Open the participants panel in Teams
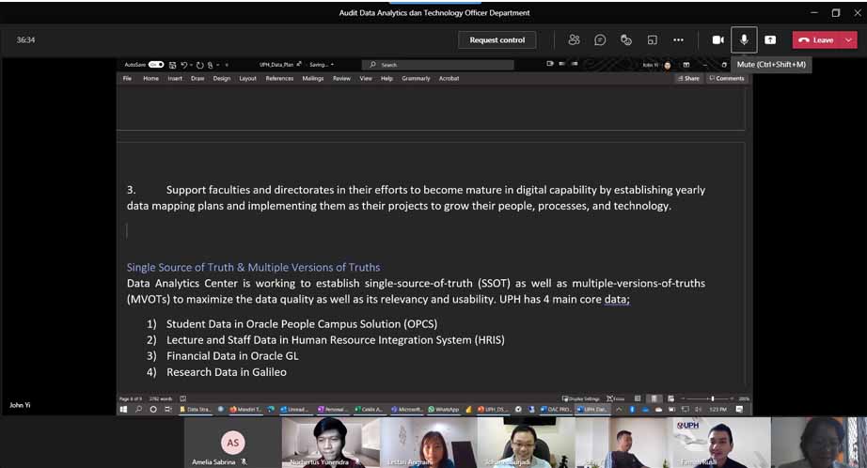This screenshot has width=867, height=468. tap(574, 39)
